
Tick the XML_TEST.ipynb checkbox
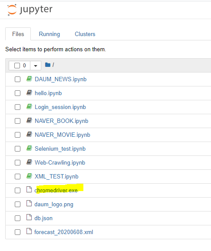(18, 177)
